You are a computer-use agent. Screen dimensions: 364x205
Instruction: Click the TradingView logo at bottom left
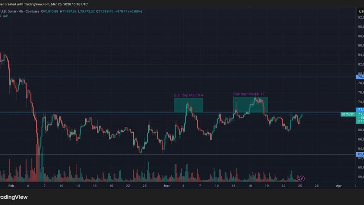click(x=14, y=197)
